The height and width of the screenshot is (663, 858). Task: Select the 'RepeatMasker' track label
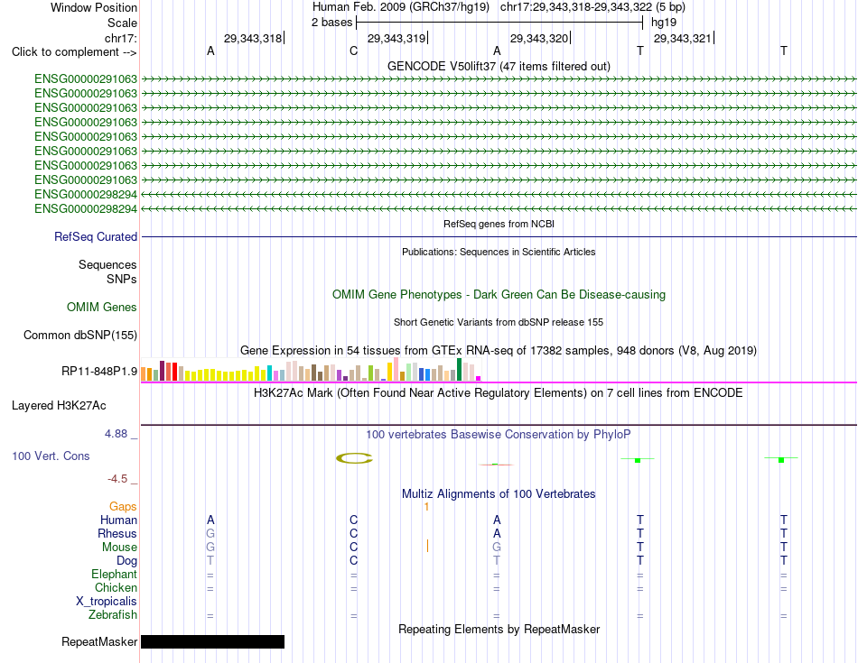click(x=99, y=641)
